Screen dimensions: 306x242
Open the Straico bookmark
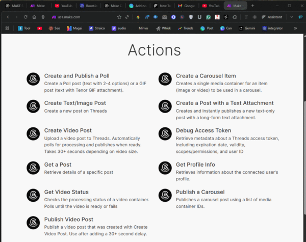(x=97, y=28)
